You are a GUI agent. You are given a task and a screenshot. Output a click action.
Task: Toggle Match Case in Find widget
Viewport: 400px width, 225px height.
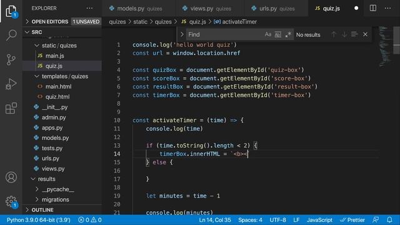pyautogui.click(x=267, y=34)
